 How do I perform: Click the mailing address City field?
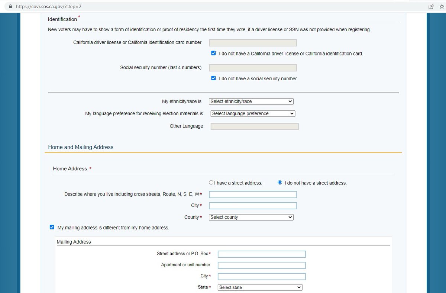[x=262, y=276]
